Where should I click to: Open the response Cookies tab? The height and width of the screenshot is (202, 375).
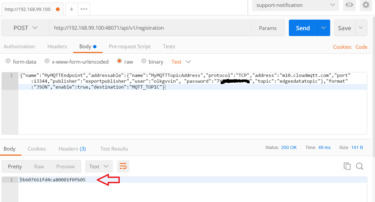[x=37, y=149]
